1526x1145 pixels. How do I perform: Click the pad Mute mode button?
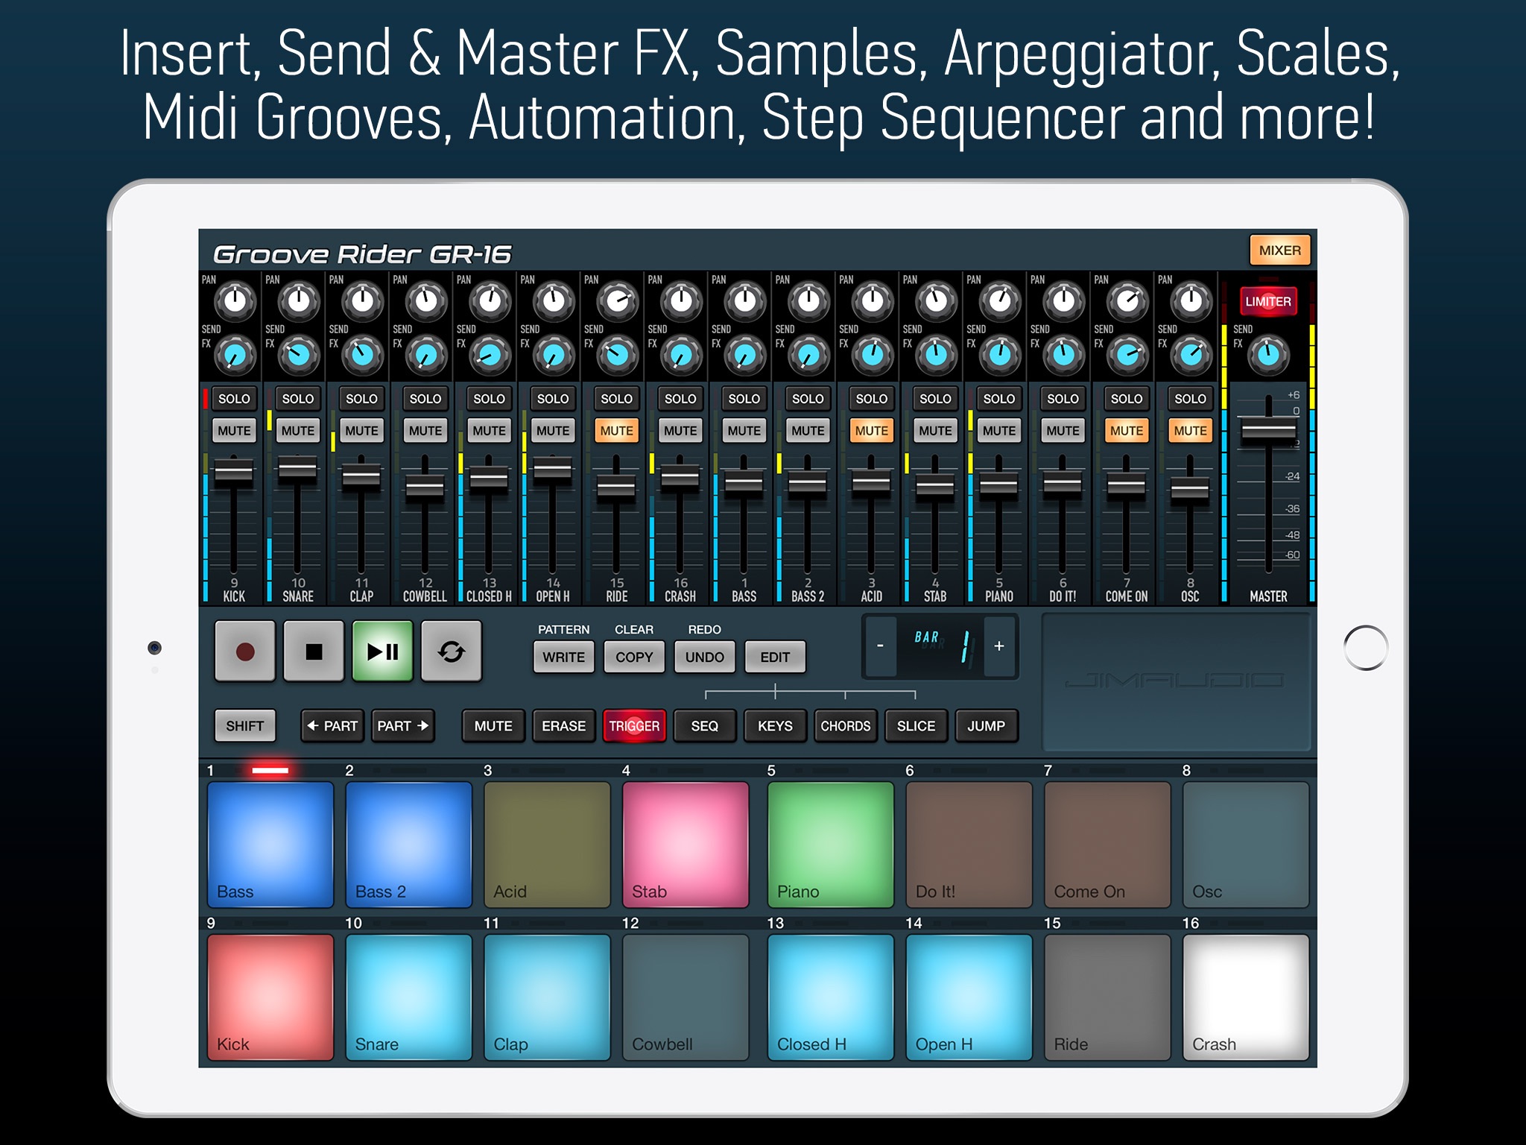coord(493,726)
